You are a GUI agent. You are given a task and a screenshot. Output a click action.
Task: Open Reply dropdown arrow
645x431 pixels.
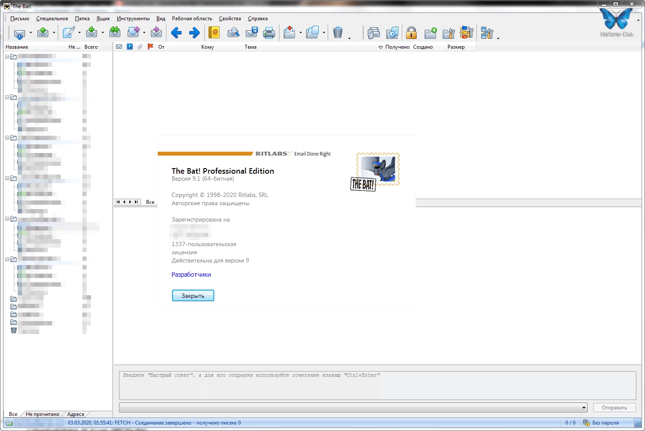coord(103,33)
